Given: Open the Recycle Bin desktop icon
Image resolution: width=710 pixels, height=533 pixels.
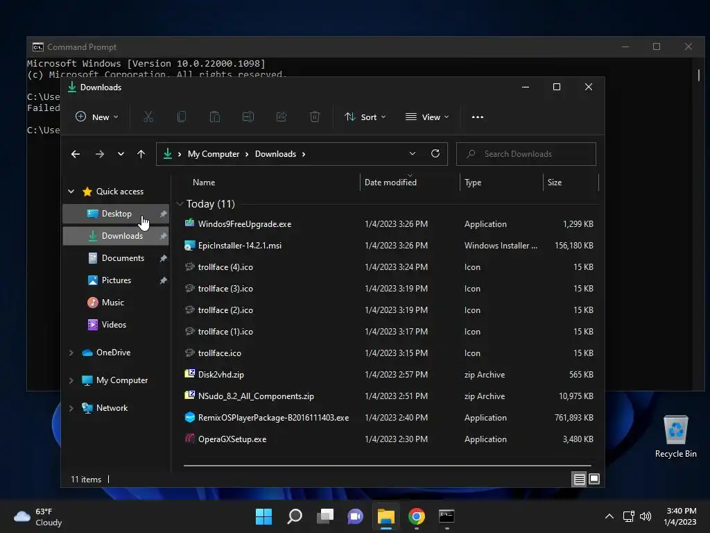Looking at the screenshot, I should (x=675, y=437).
